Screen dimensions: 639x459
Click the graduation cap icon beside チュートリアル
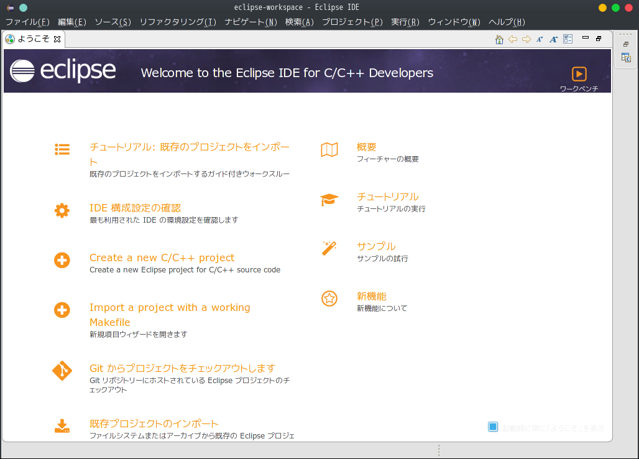(329, 199)
